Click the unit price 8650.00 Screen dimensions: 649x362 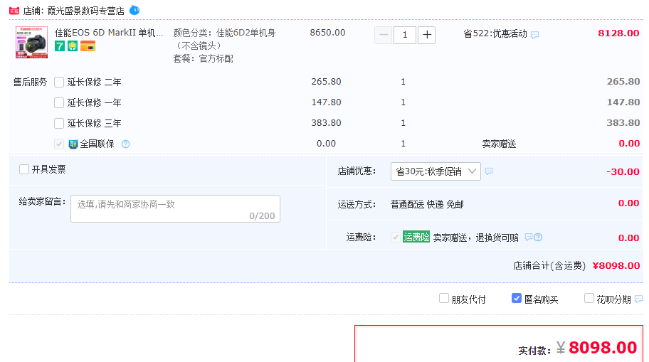coord(327,32)
